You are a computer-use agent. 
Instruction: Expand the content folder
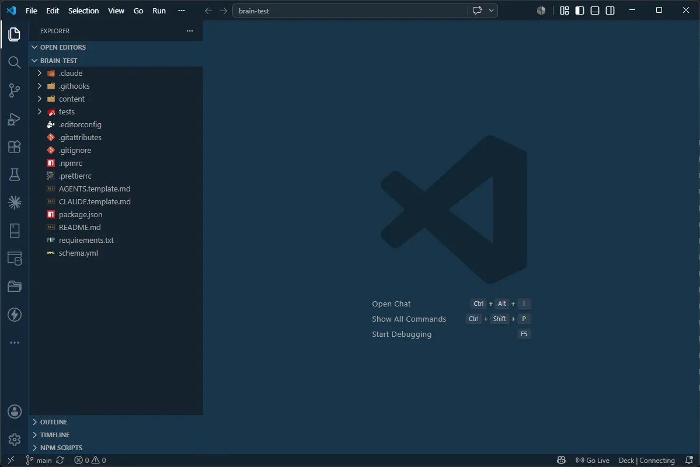[116, 99]
